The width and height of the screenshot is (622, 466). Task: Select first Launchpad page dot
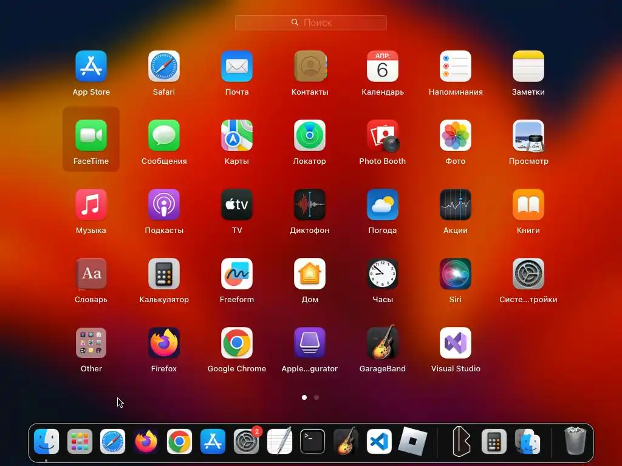point(304,397)
